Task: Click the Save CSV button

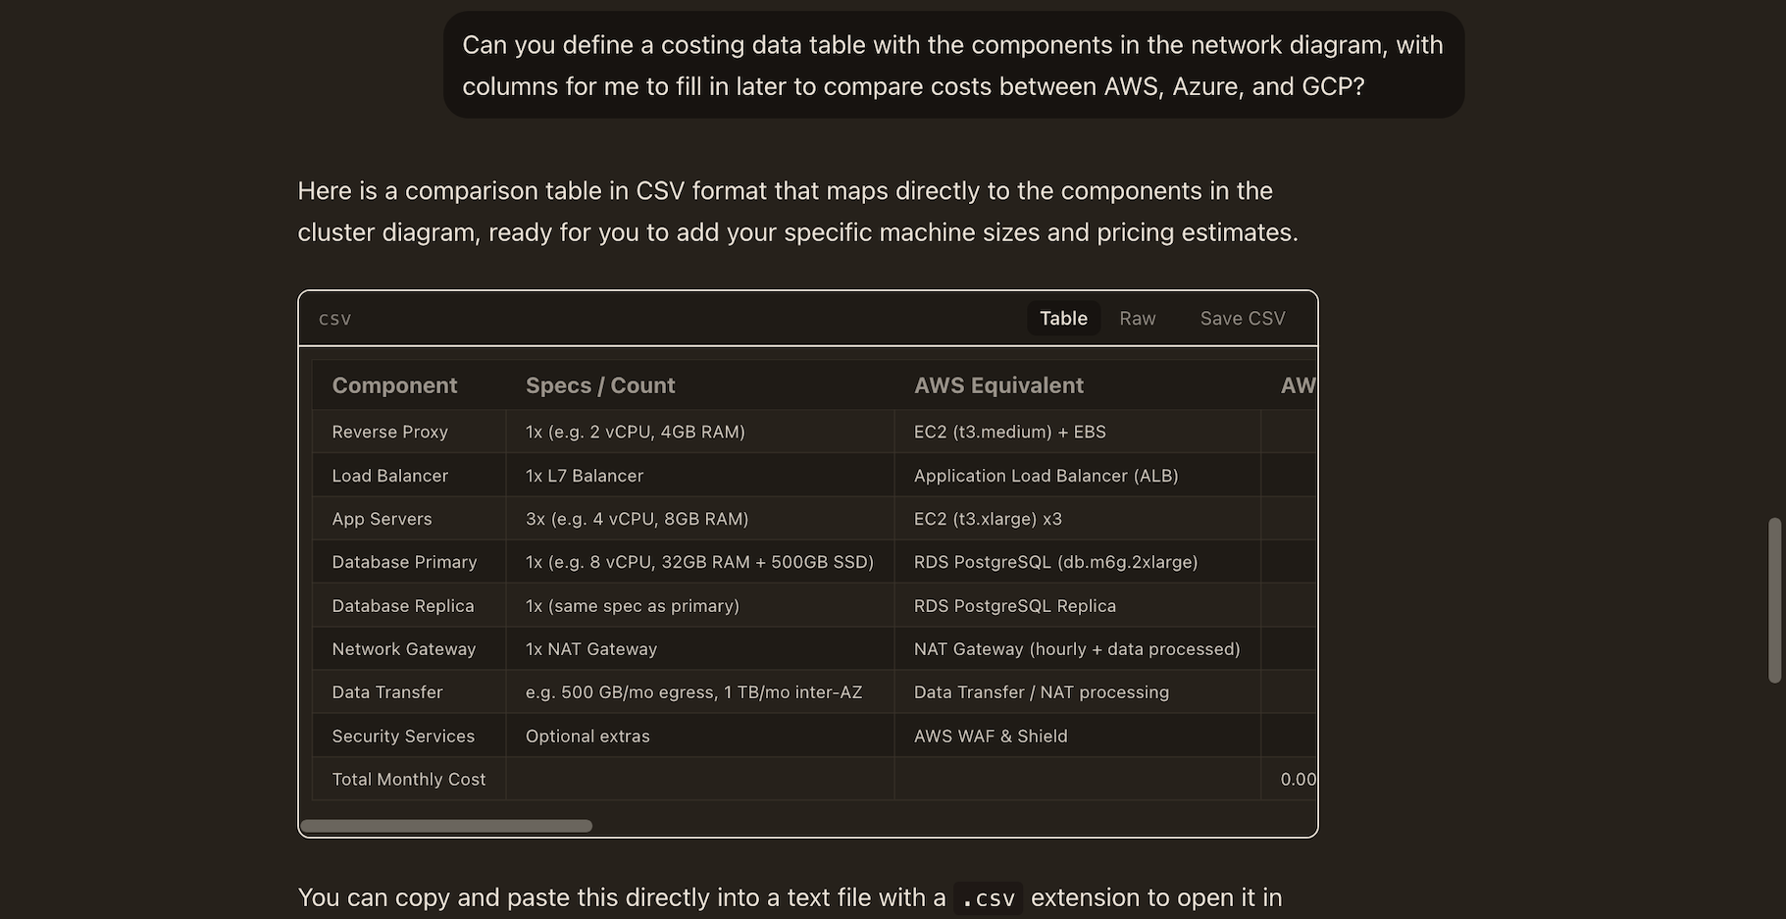Action: click(x=1243, y=318)
